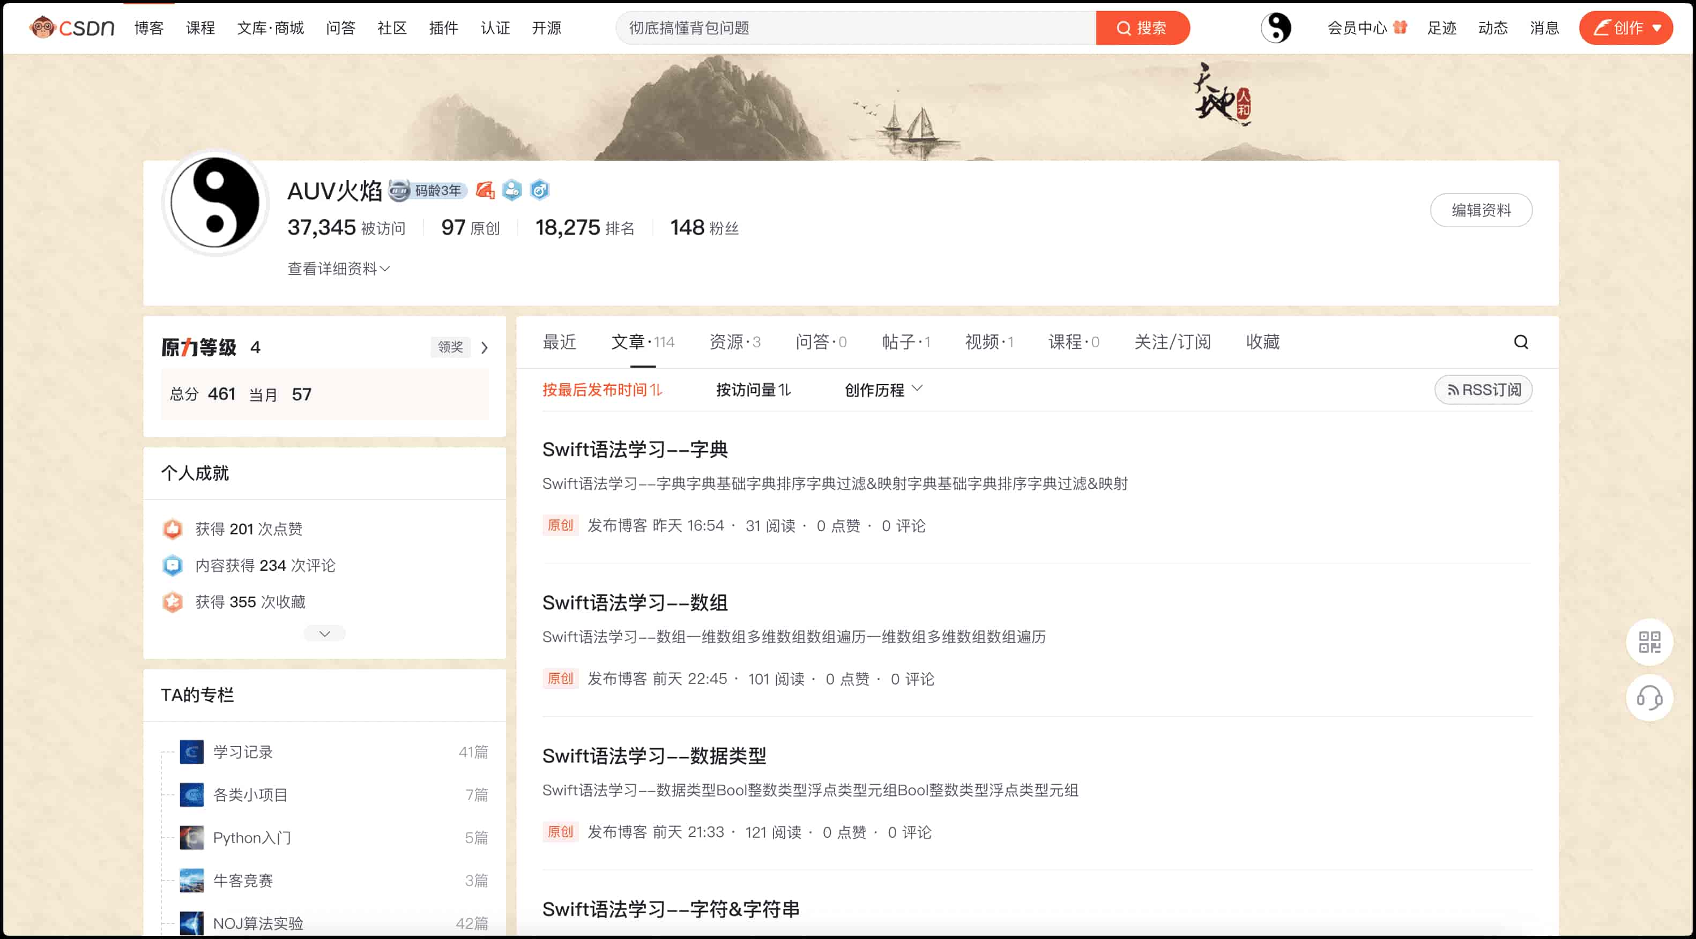Viewport: 1696px width, 939px height.
Task: Open 足迹 link in the header
Action: tap(1442, 28)
